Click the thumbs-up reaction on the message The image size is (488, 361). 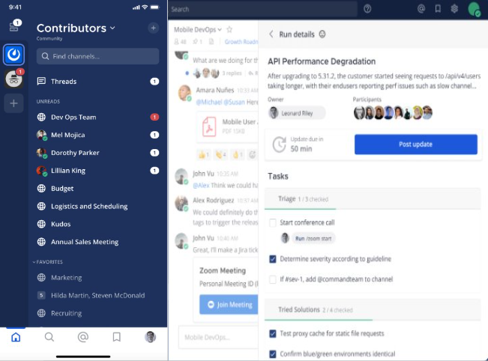pyautogui.click(x=203, y=154)
